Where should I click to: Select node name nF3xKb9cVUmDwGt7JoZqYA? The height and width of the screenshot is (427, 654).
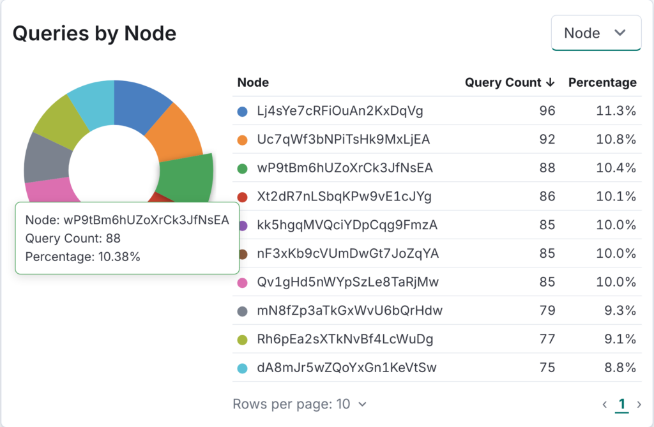(x=348, y=253)
